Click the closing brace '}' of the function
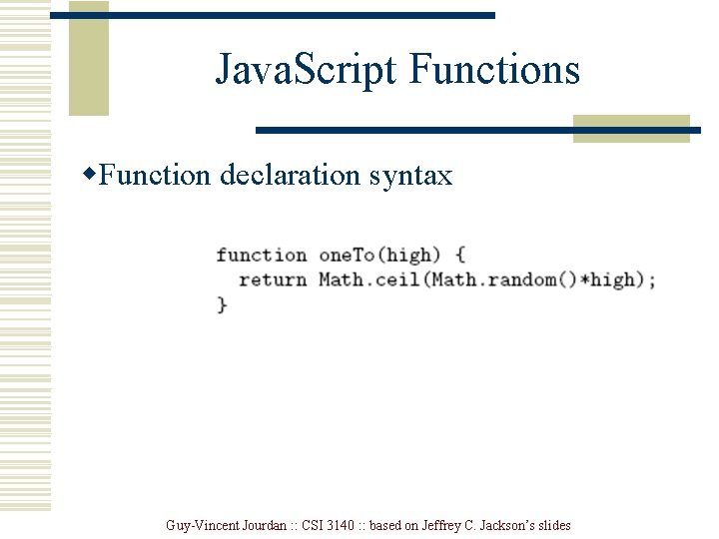Screen dimensions: 719x539 (x=222, y=304)
